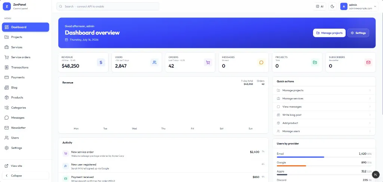The width and height of the screenshot is (383, 182).
Task: Click the Google provider progress bar
Action: click(x=324, y=166)
